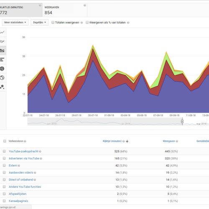
Task: Select the map (globe) chart icon
Action: point(2,78)
